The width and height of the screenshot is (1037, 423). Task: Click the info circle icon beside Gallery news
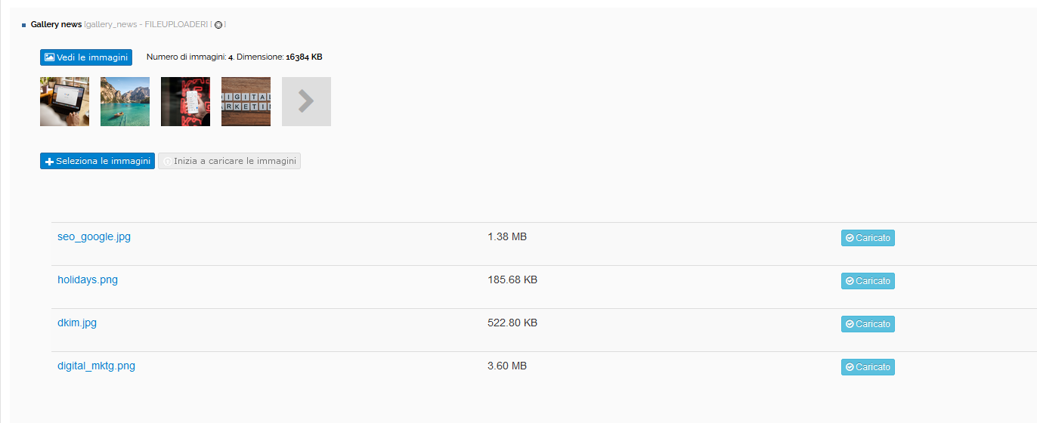pos(218,25)
